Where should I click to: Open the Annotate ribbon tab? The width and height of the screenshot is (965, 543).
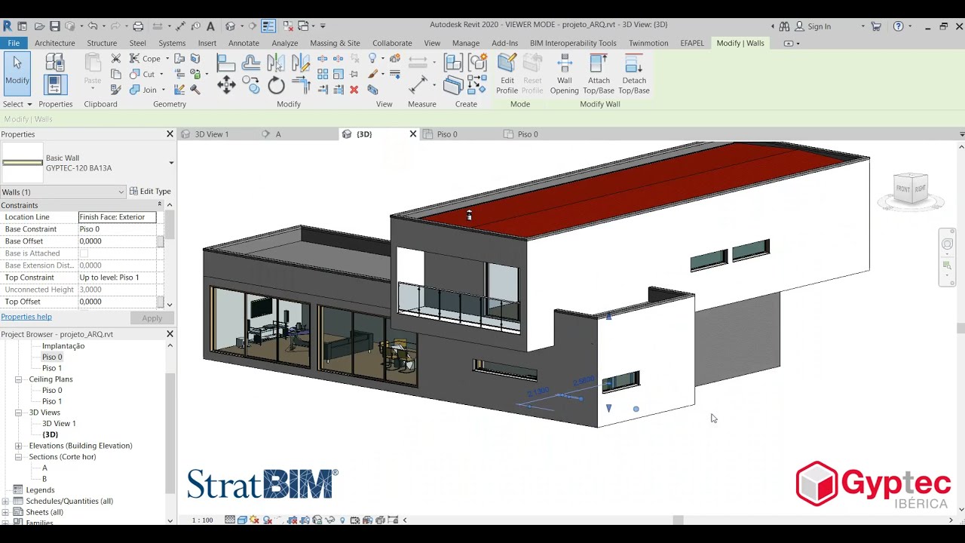244,43
